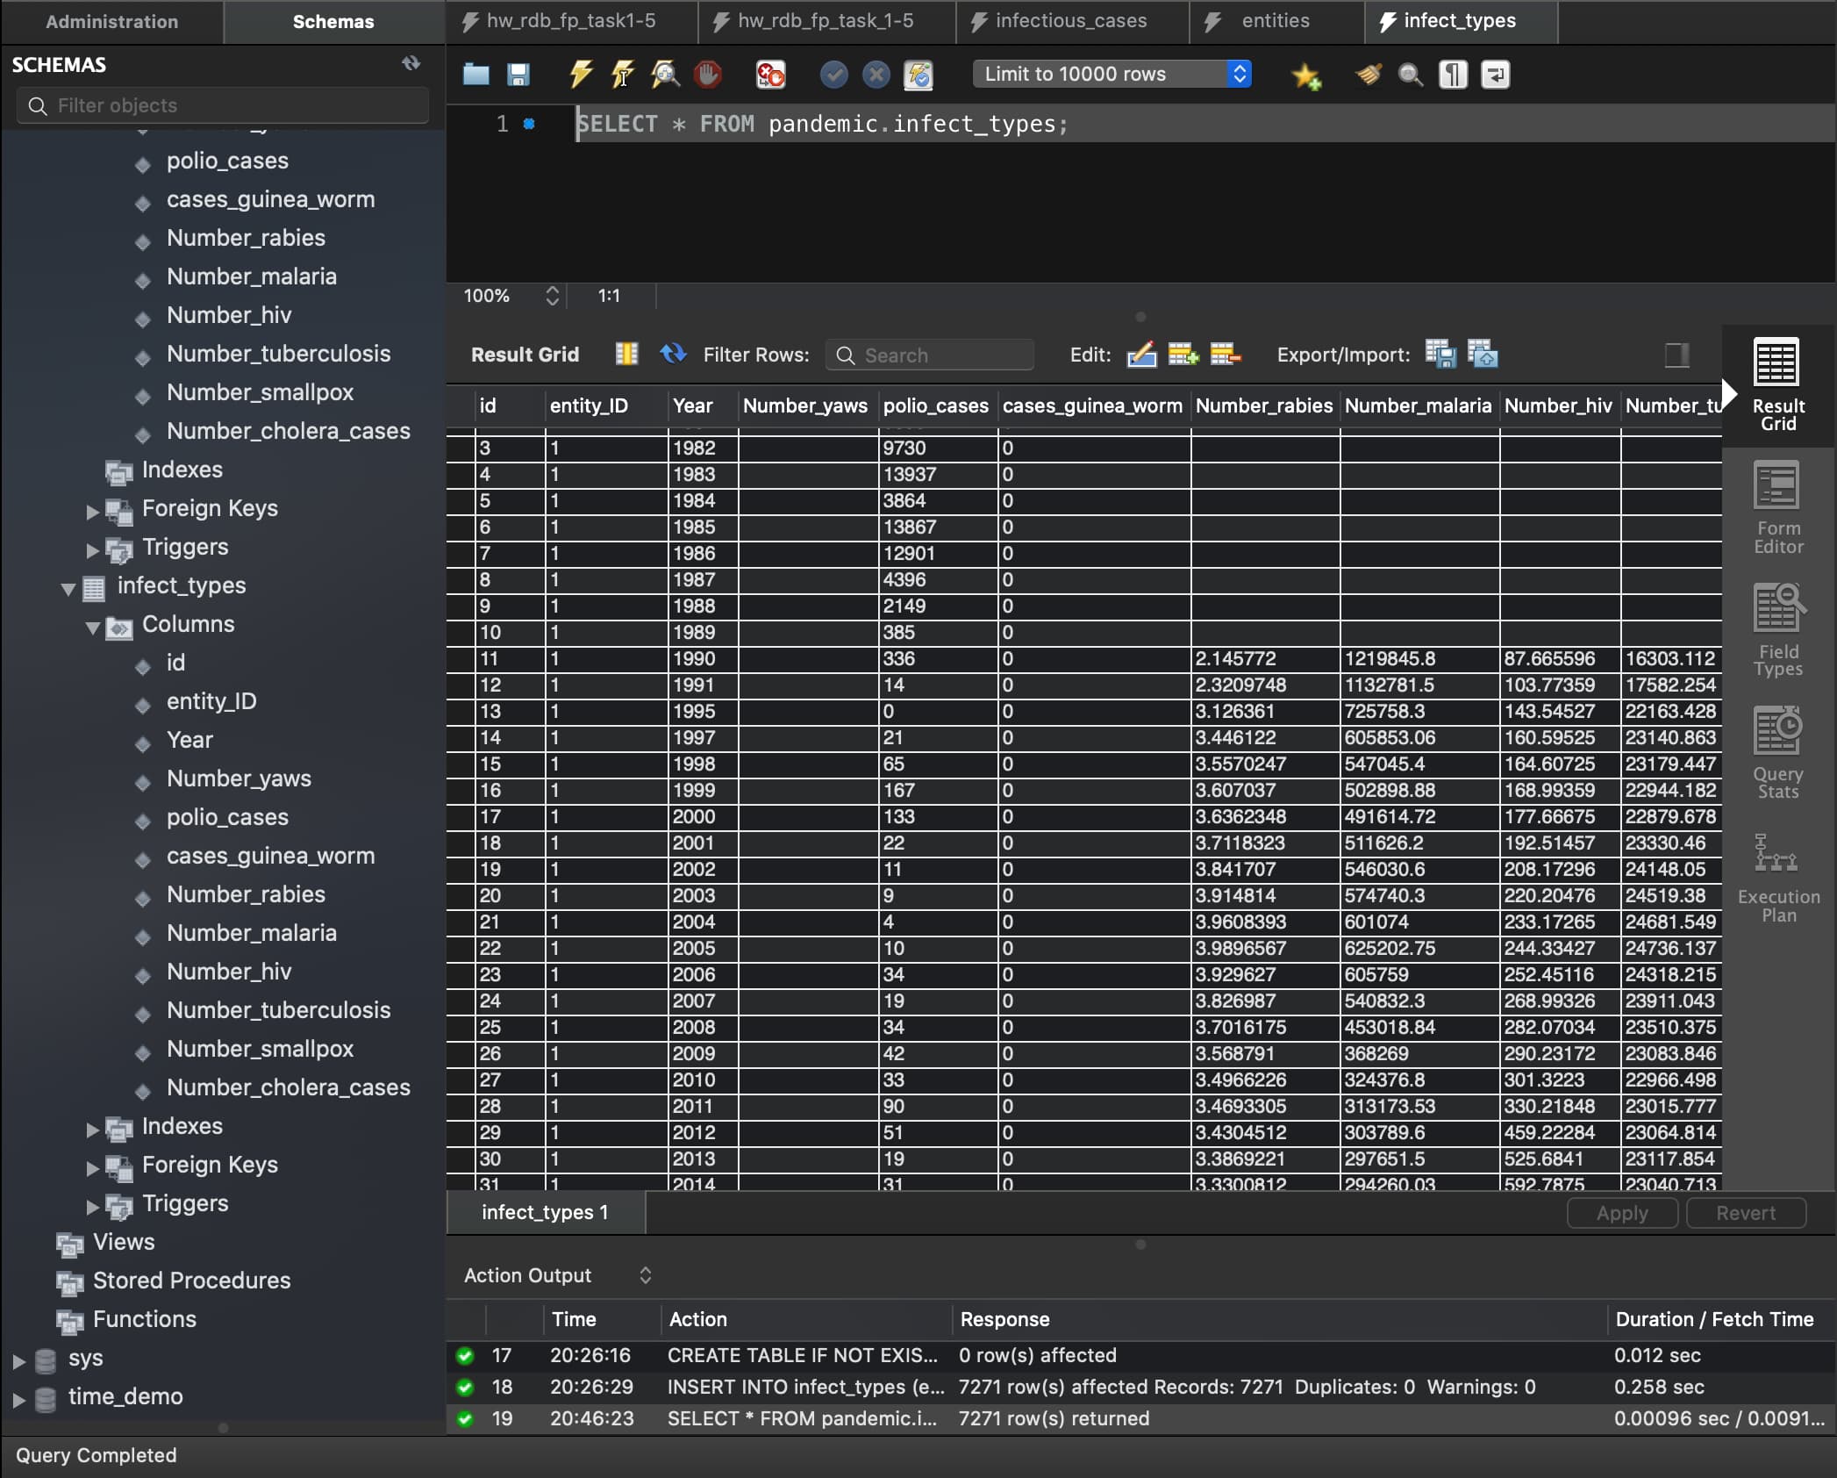Toggle invisible characters pilcrow button
This screenshot has height=1478, width=1837.
coord(1453,75)
